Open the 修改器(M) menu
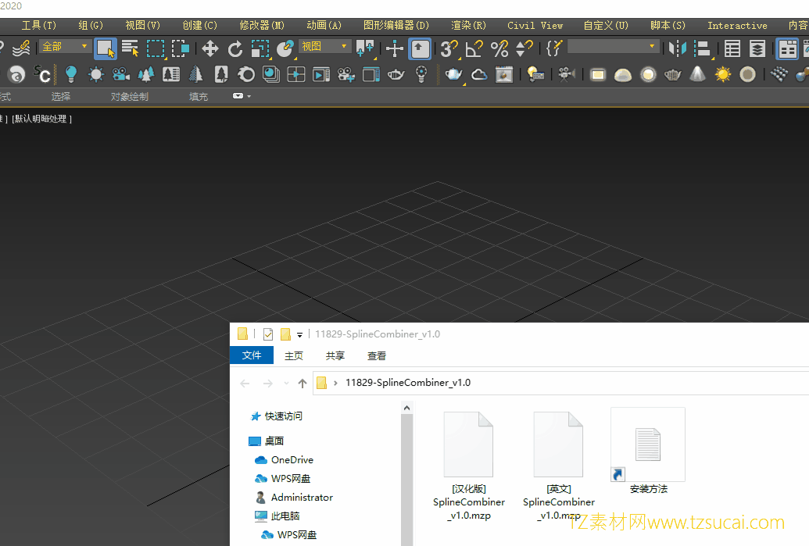The width and height of the screenshot is (809, 546). [262, 25]
